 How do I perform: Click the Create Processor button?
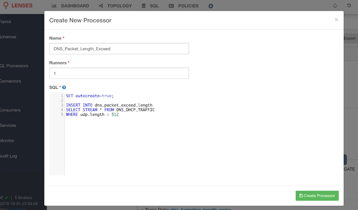(317, 196)
